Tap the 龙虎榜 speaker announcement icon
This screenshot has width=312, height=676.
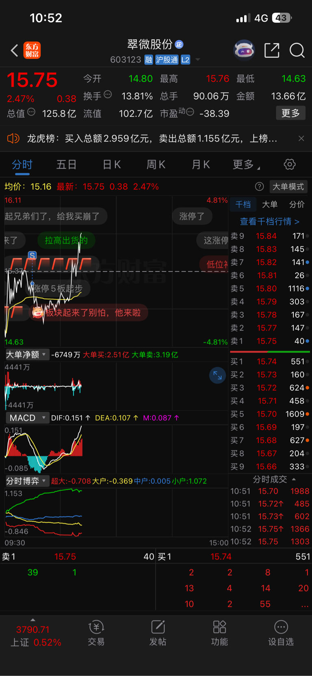coord(13,139)
